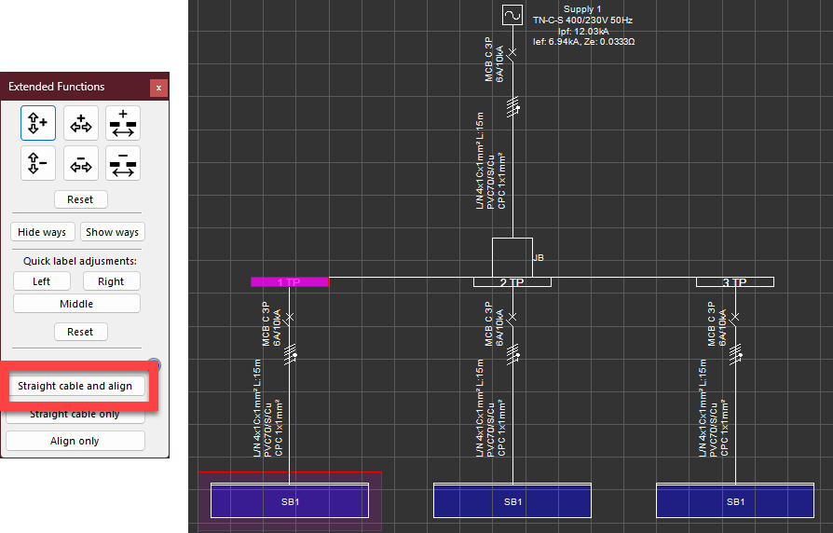Viewport: 833px width, 533px height.
Task: Click the increase horizontal spacing icon
Action: (x=81, y=123)
